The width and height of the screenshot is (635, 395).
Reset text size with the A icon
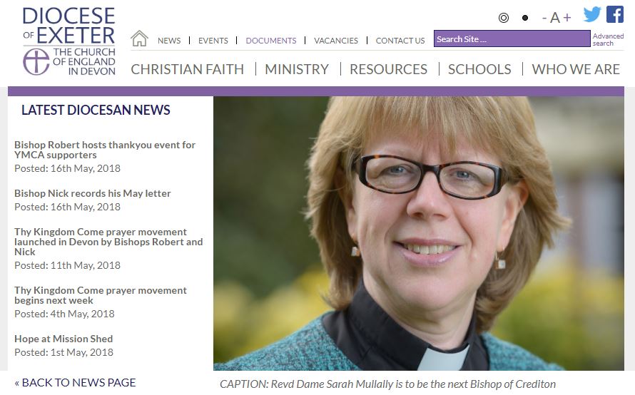(555, 17)
